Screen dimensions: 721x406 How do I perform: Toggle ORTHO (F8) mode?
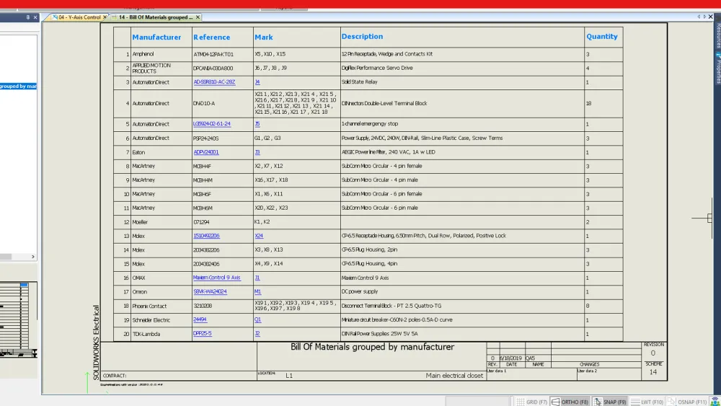(x=570, y=402)
